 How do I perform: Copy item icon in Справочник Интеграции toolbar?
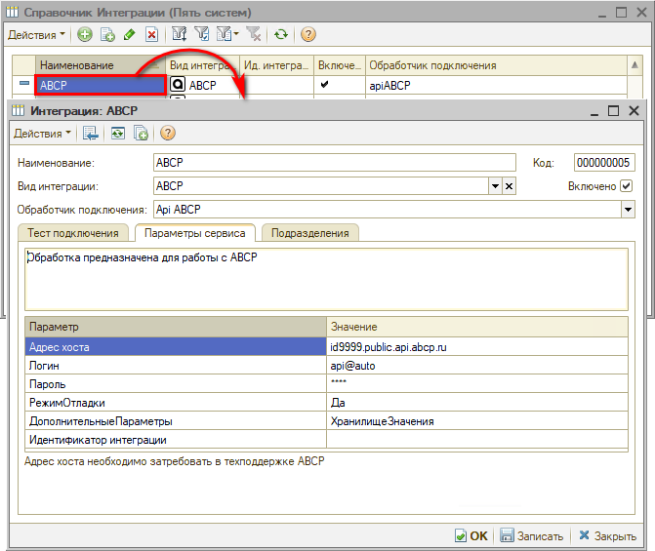(x=107, y=35)
